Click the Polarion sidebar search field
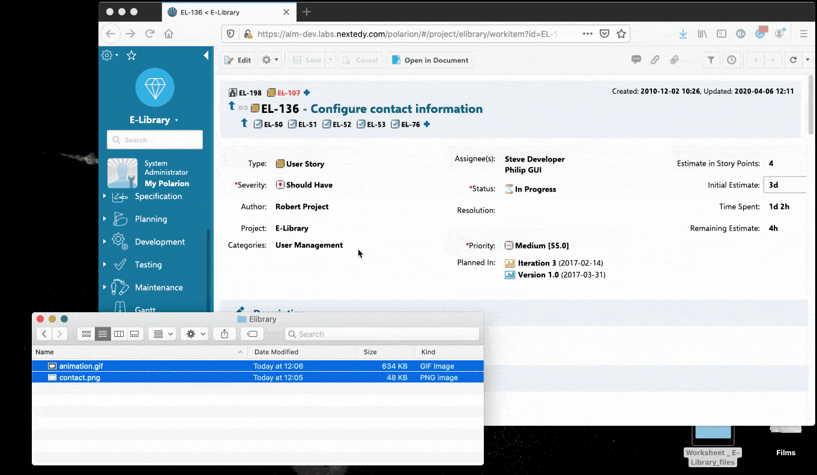Screen dimensions: 817x475 (155, 140)
